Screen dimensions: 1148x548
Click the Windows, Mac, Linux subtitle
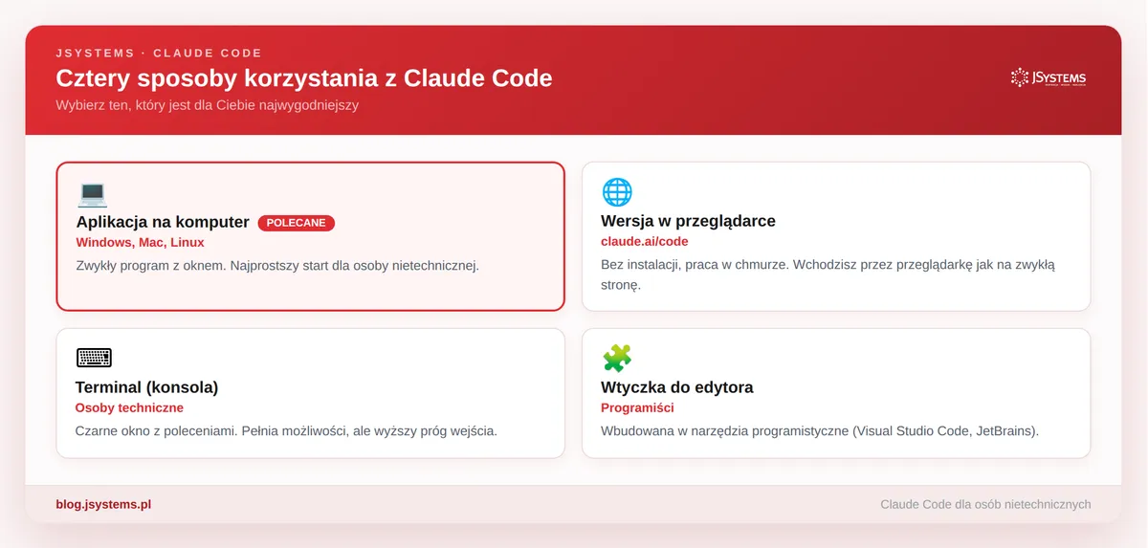(x=141, y=243)
